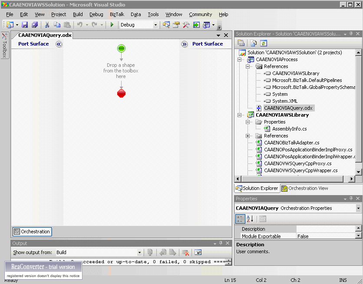Click the Redo arrow icon
Screen dimensions: 363x284
[95, 25]
